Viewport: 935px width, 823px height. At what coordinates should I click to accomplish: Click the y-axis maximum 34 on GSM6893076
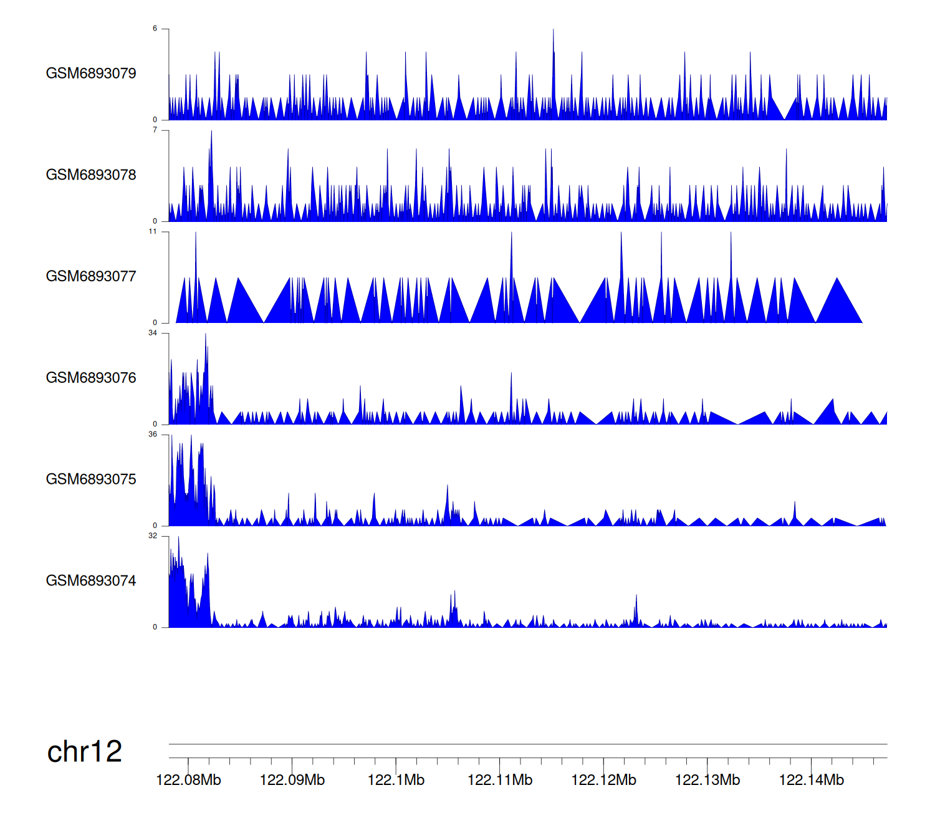coord(153,333)
